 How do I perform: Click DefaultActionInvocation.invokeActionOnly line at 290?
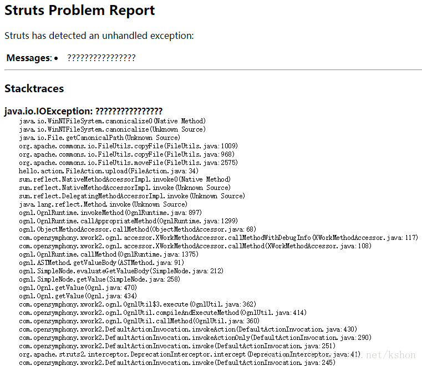(195, 338)
